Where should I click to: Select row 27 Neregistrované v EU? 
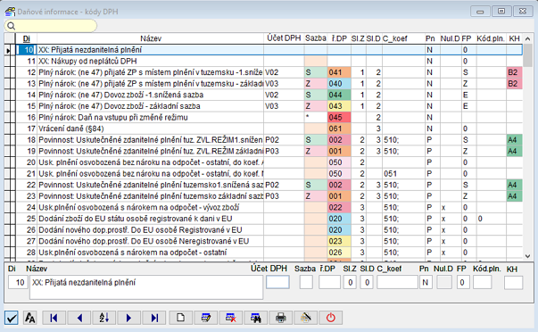[269, 241]
